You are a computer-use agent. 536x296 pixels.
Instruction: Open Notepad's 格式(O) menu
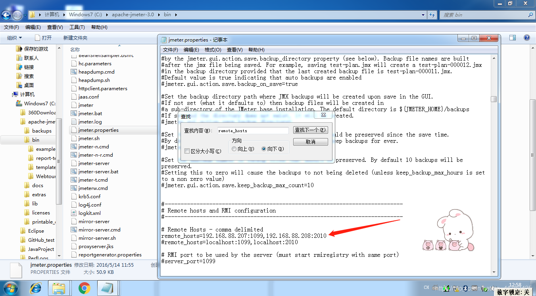pyautogui.click(x=213, y=50)
